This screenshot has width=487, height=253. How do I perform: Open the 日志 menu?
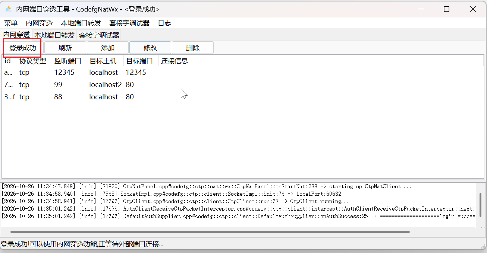(164, 23)
